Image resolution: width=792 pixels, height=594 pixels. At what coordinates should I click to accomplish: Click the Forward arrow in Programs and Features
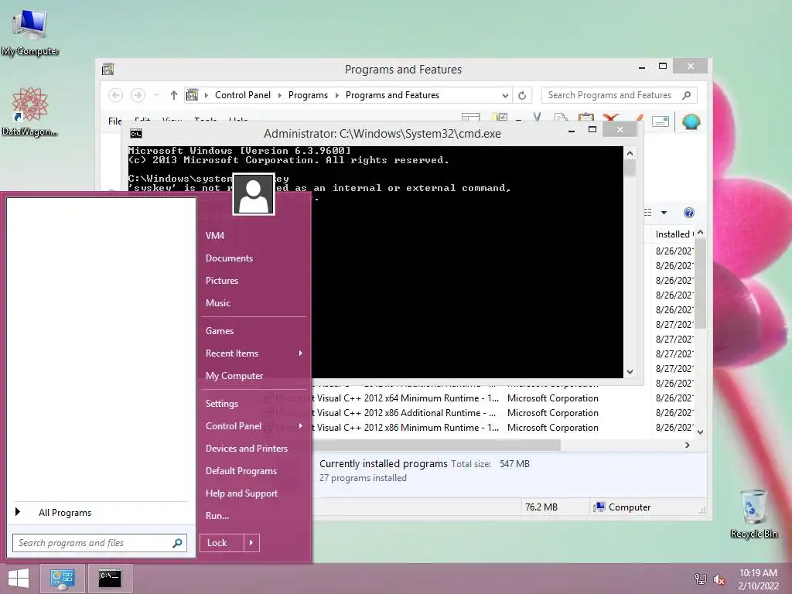(x=138, y=95)
